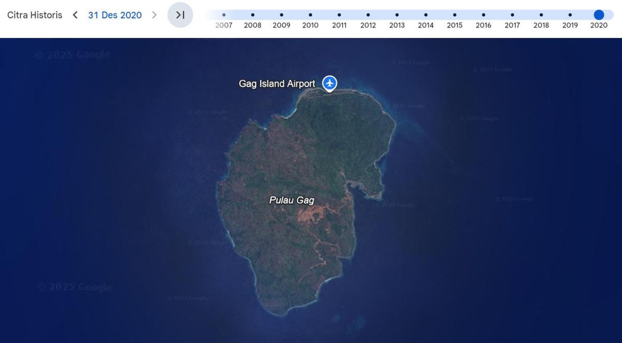Open the 31 Des 2020 date label

(115, 15)
